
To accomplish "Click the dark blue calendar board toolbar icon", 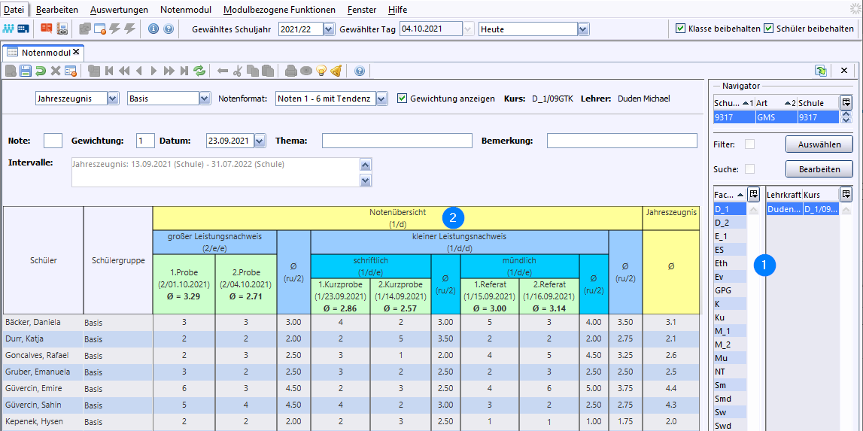I will coord(23,29).
